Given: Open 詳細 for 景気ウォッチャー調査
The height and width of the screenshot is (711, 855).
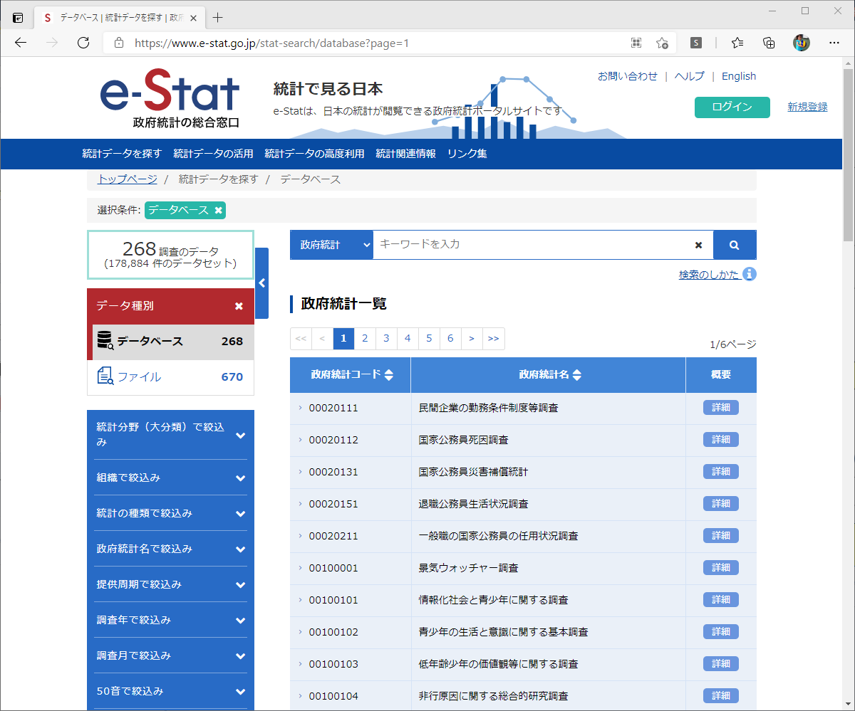Looking at the screenshot, I should [x=720, y=567].
